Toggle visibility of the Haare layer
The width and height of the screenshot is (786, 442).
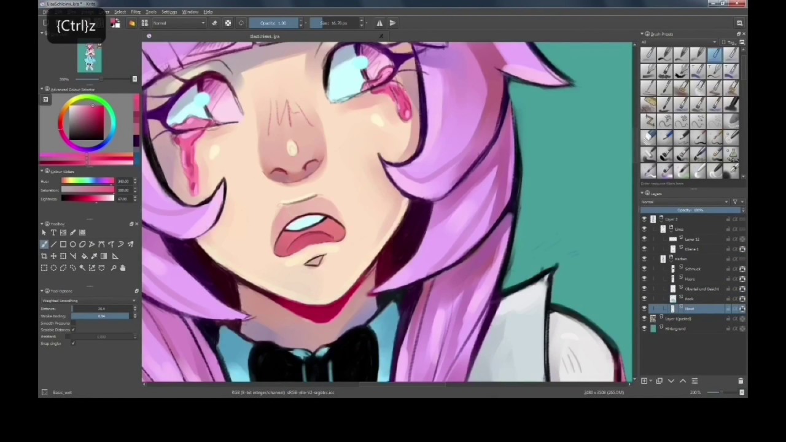[644, 279]
